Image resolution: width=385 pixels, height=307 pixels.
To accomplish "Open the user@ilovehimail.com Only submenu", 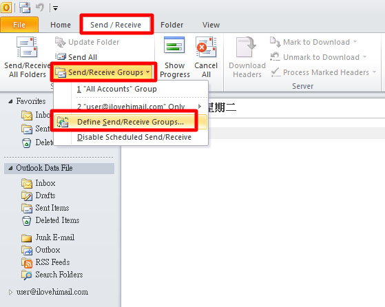I will tap(131, 107).
